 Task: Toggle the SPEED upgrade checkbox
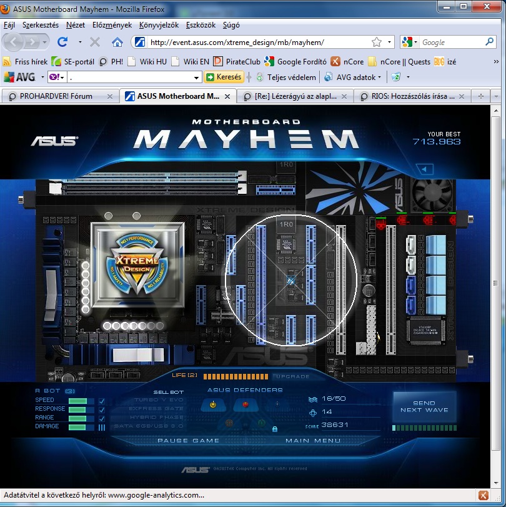tap(102, 401)
